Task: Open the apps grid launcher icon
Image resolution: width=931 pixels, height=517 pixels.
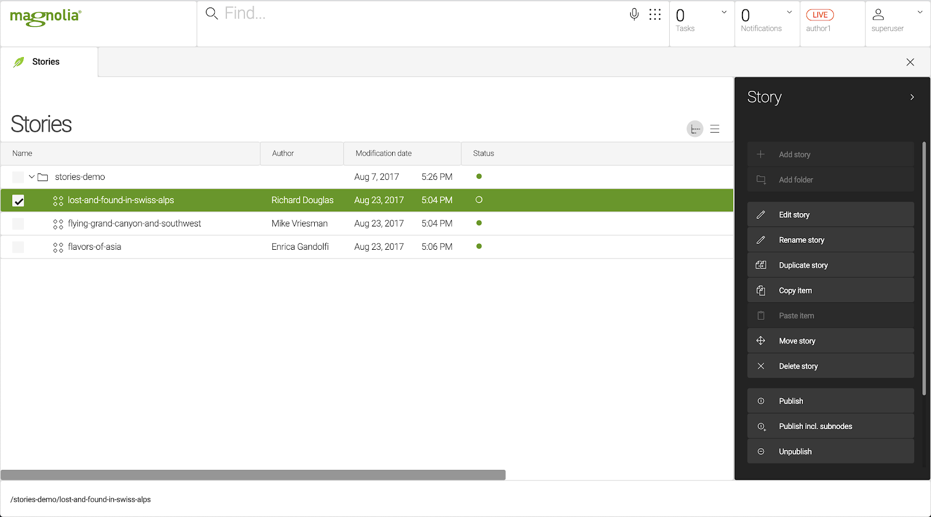Action: [x=655, y=15]
